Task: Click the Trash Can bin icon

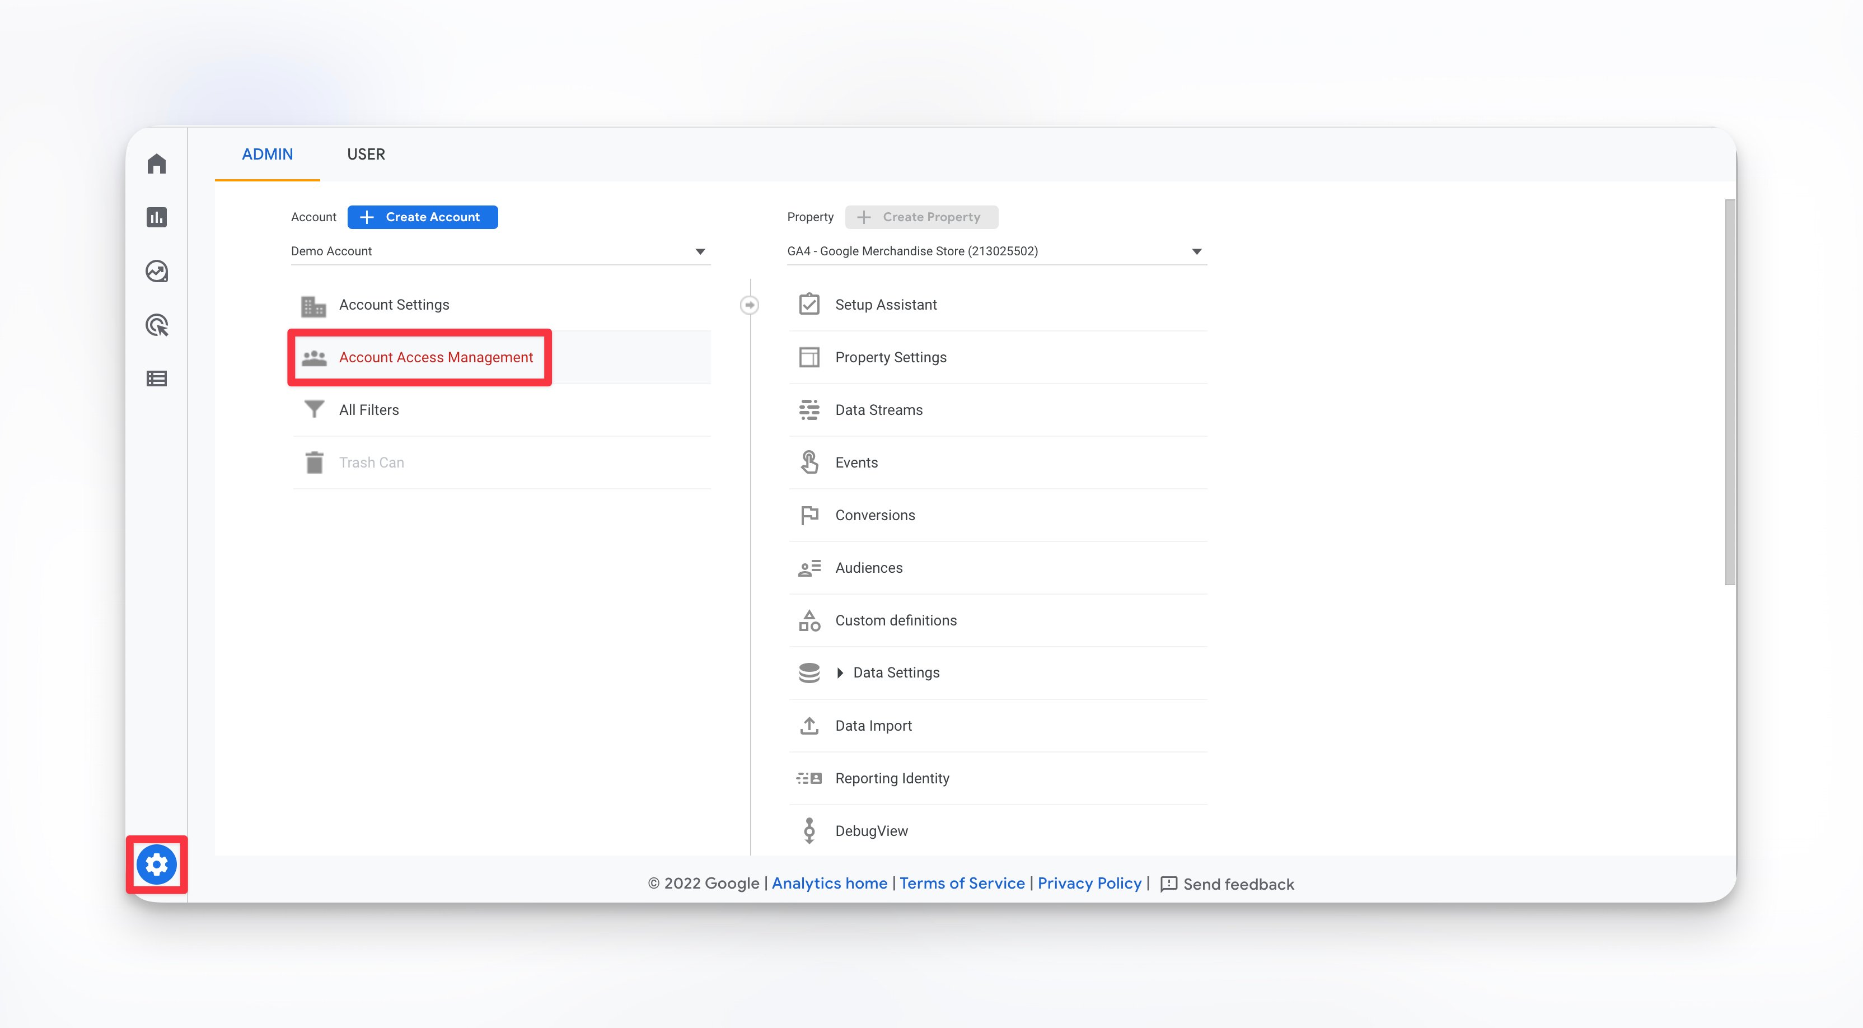Action: click(314, 462)
